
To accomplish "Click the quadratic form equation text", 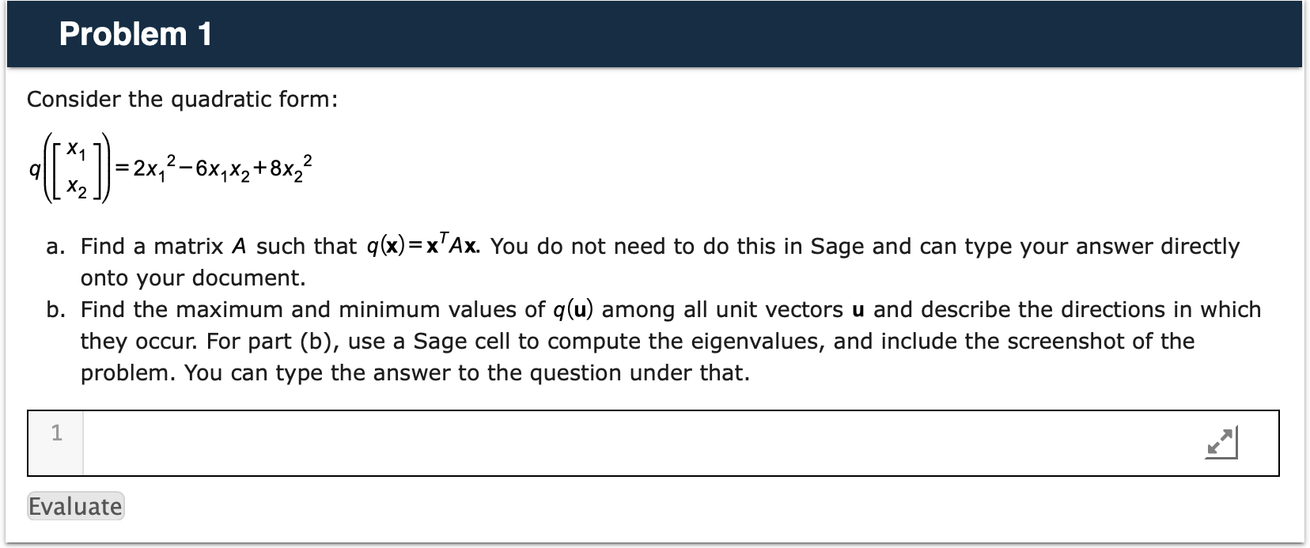I will 170,168.
